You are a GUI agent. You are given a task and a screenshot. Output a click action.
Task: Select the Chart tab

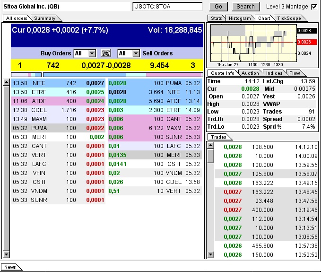pos(264,18)
